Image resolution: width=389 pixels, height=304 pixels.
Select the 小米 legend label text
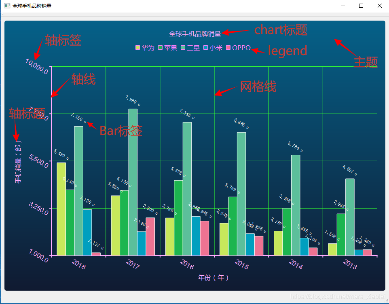click(x=216, y=48)
